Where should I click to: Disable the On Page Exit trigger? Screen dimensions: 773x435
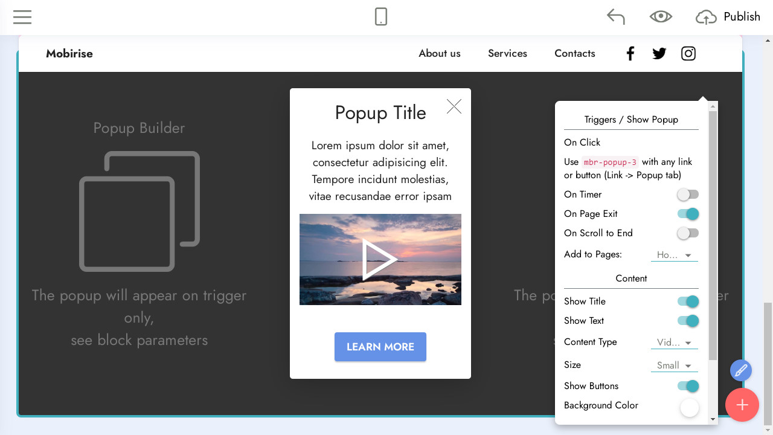coord(688,214)
